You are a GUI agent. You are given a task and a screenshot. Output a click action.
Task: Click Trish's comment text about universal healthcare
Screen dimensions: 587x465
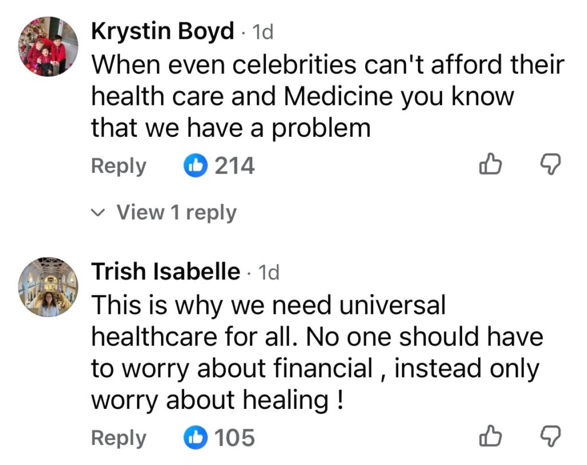pos(315,352)
